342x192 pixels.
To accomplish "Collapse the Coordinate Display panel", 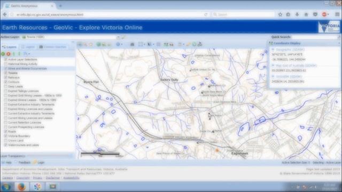I will click(x=339, y=43).
